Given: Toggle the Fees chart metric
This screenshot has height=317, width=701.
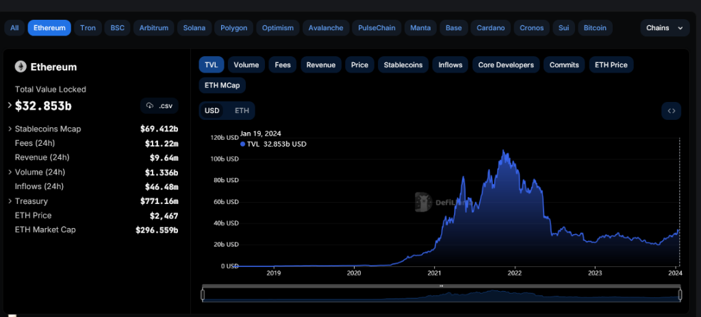Looking at the screenshot, I should (283, 65).
